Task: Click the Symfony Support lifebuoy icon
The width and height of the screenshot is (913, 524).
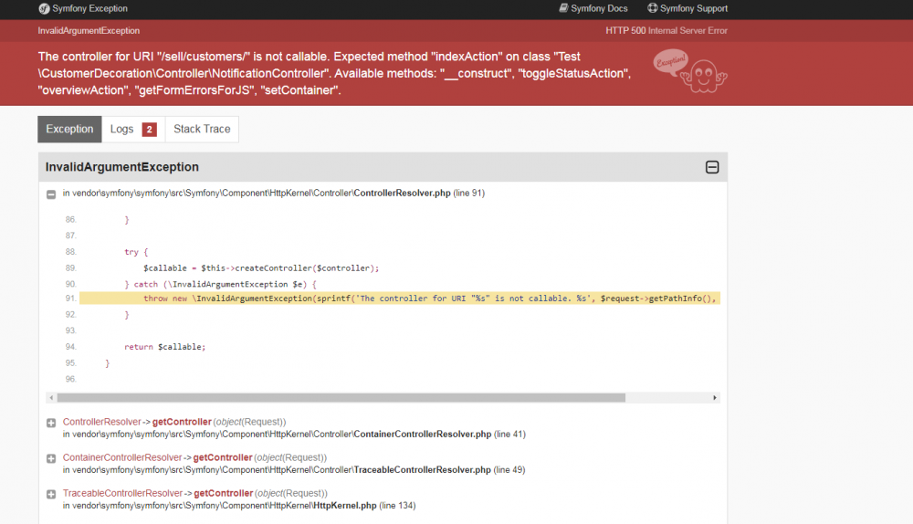Action: (653, 8)
